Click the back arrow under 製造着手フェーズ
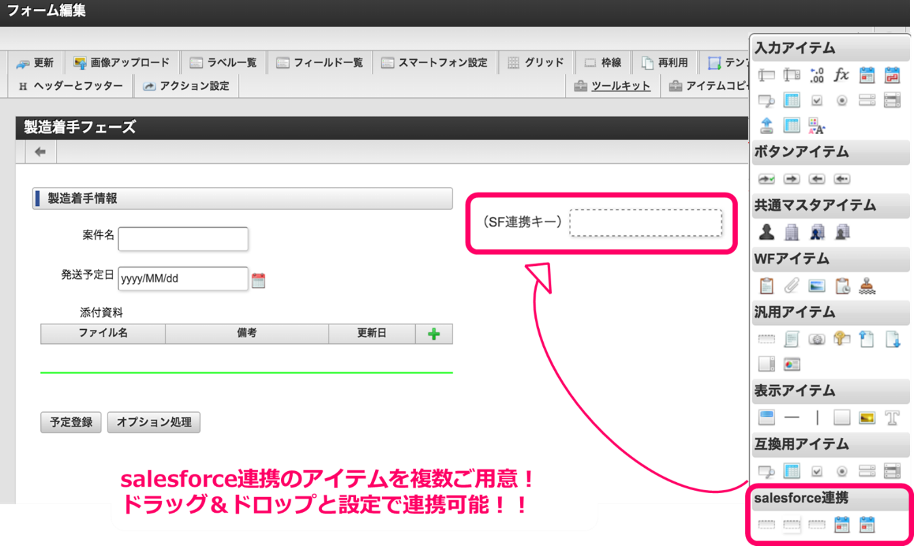914x546 pixels. coord(39,151)
